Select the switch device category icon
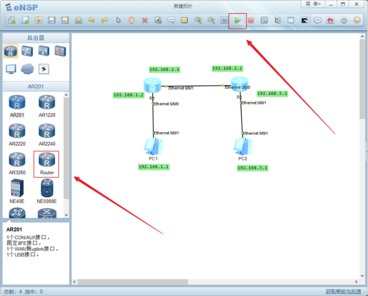The width and height of the screenshot is (368, 296). [x=27, y=51]
